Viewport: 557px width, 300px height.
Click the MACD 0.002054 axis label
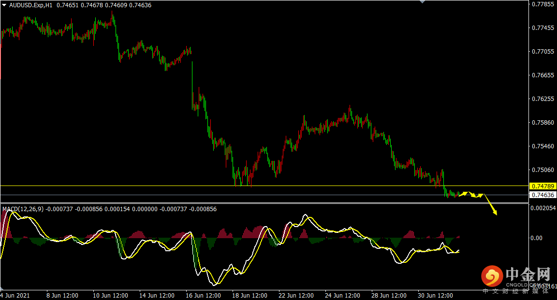click(542, 208)
